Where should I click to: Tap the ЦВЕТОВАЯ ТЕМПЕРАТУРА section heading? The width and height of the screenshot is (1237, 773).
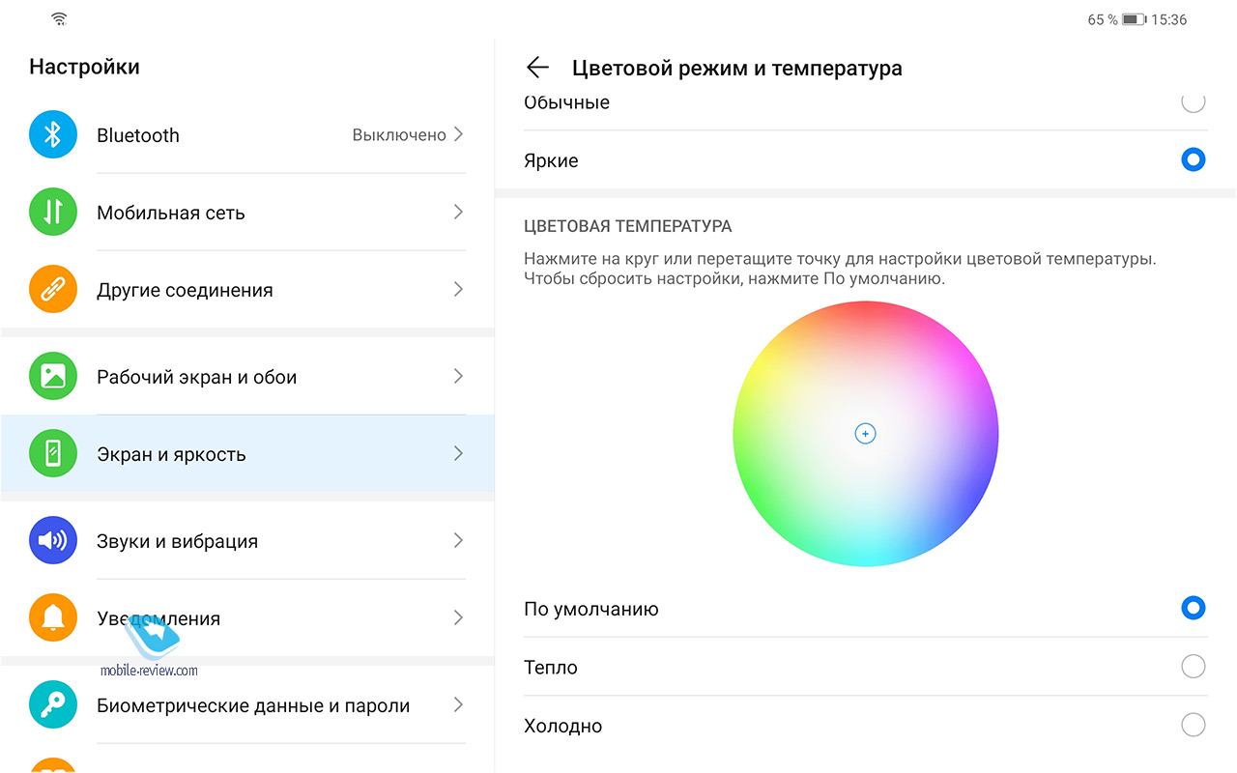click(x=628, y=226)
